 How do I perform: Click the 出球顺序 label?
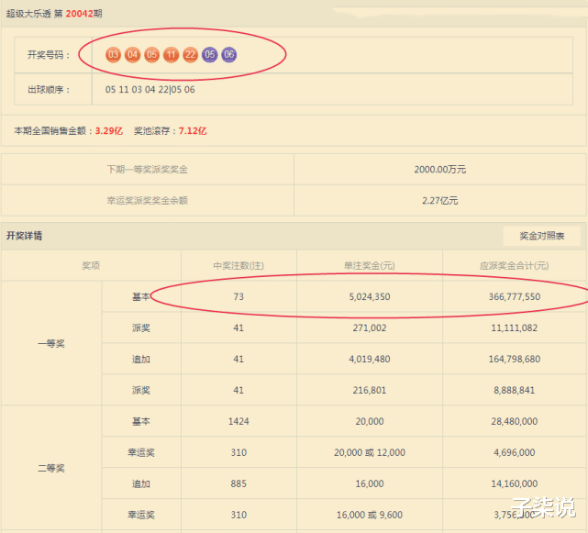pyautogui.click(x=49, y=90)
